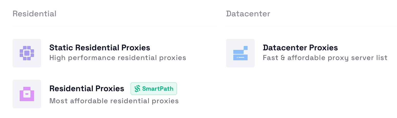Click the small slot inside the pink icon

[27, 94]
